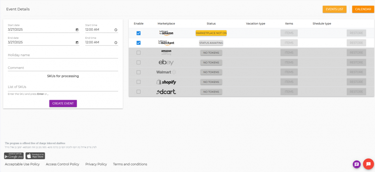Click the Fulfillment by Amazon logo
This screenshot has width=375, height=172.
click(166, 33)
